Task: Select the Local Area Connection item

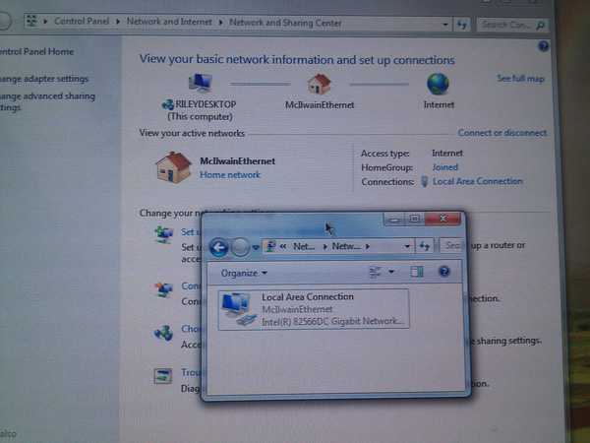Action: coord(314,309)
